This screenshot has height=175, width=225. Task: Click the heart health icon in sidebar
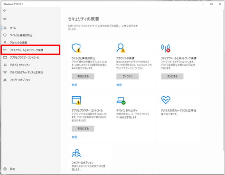click(x=5, y=72)
